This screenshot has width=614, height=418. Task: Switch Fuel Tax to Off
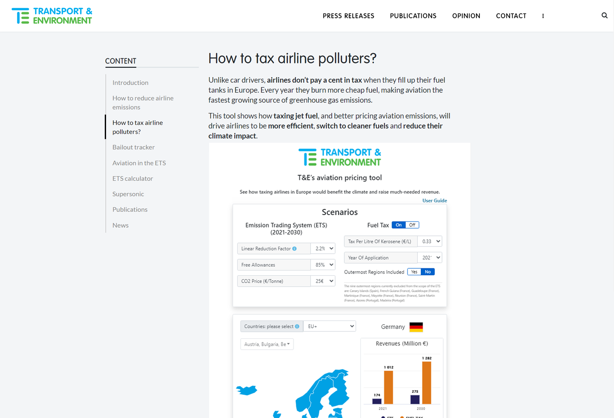point(412,225)
